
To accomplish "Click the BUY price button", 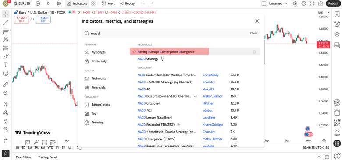I will [x=43, y=20].
